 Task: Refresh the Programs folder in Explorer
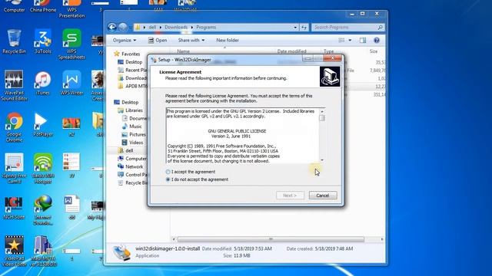click(304, 28)
